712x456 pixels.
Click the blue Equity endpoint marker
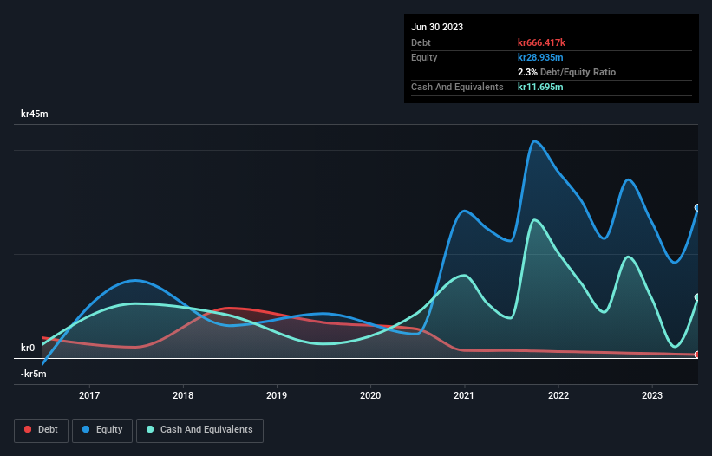point(697,208)
